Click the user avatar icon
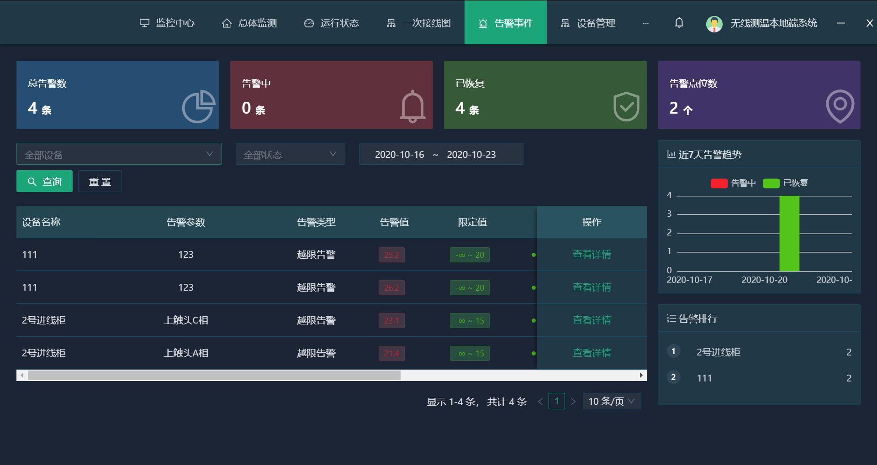 pos(714,23)
